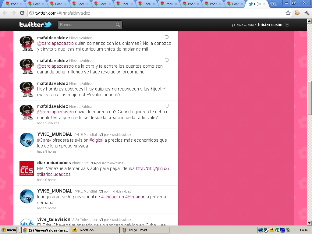This screenshot has height=234, width=312.
Task: Click conversation bubble on 'quien comenzo' tweet
Action: 167,37
